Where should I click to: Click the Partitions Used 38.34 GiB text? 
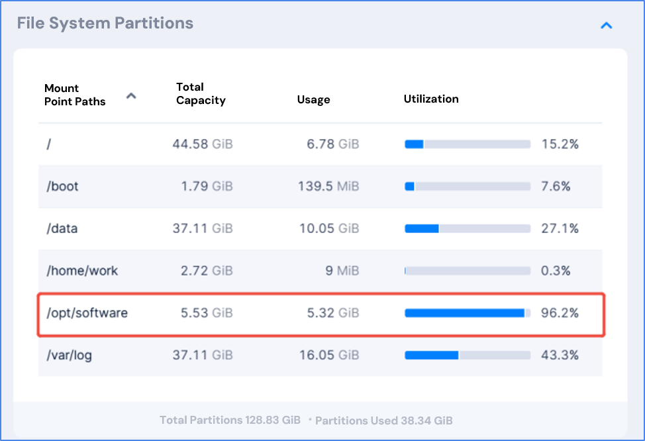[x=385, y=420]
